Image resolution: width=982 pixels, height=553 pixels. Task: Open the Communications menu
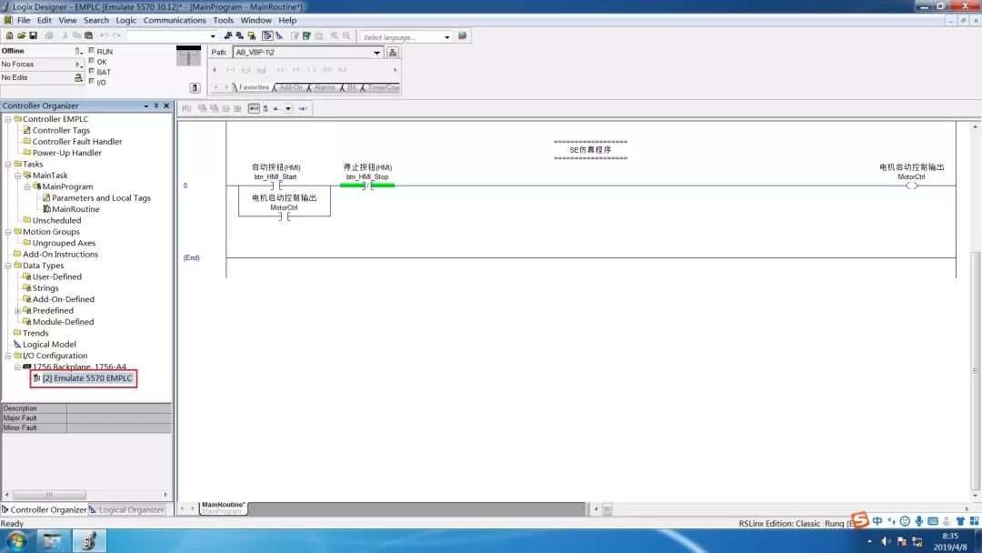tap(174, 20)
